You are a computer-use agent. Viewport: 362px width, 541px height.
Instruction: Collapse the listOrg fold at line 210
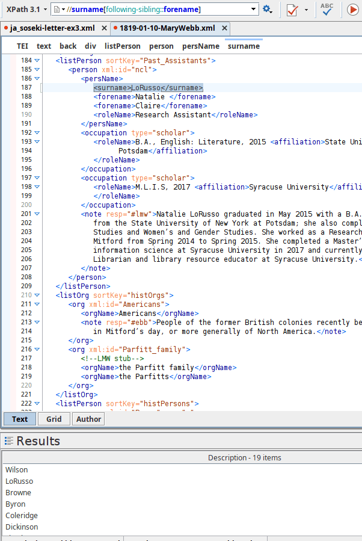37,295
